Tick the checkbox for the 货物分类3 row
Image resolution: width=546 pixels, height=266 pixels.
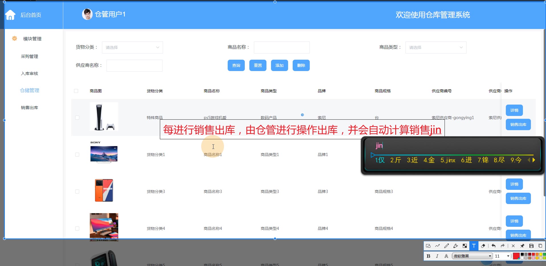[77, 192]
